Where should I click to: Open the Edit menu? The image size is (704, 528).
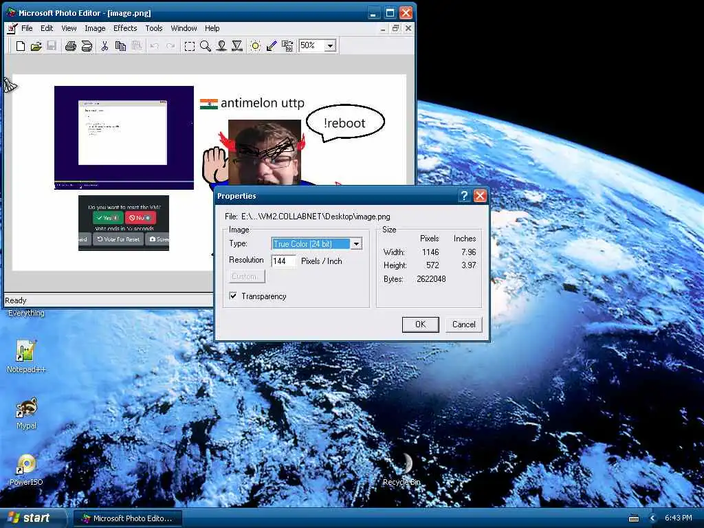point(47,28)
